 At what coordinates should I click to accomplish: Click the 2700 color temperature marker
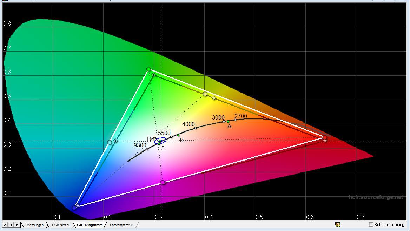tap(235, 120)
